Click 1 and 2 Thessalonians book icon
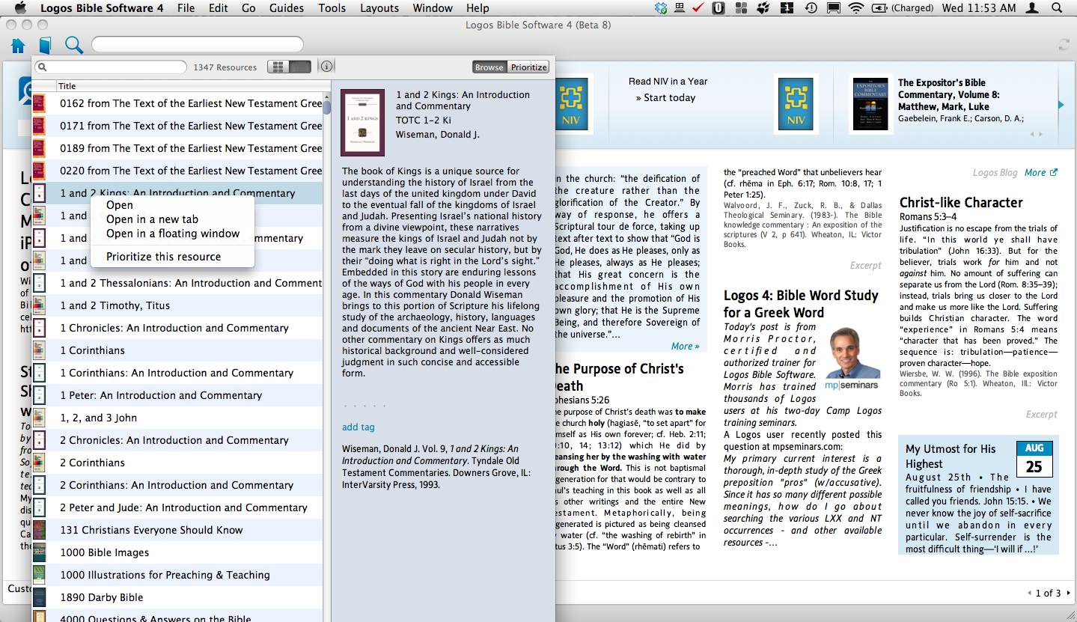Image resolution: width=1077 pixels, height=622 pixels. 38,283
